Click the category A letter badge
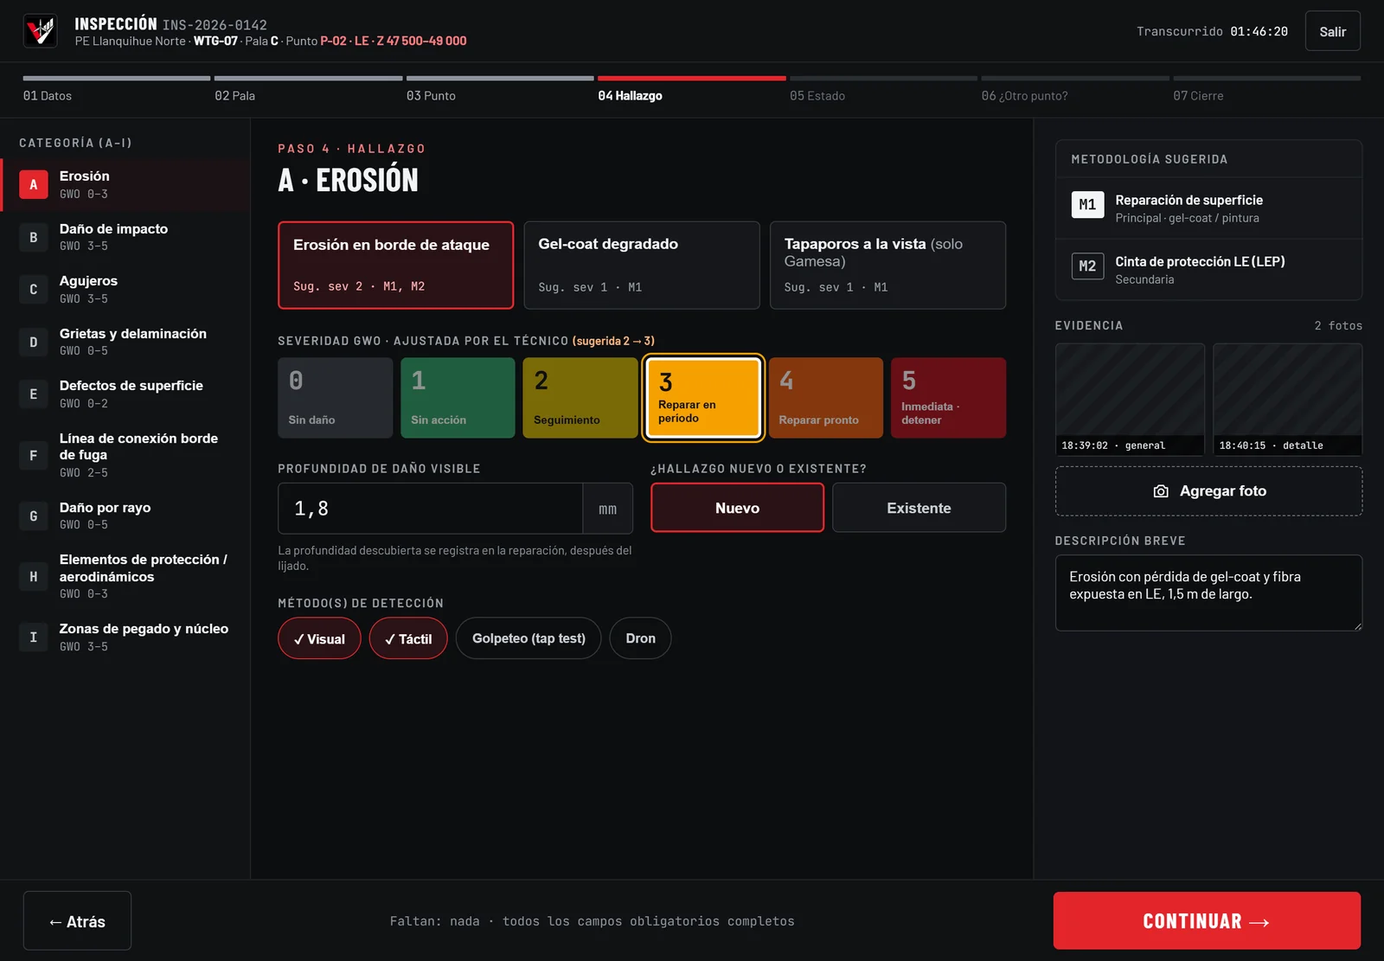Viewport: 1384px width, 961px height. coord(34,184)
